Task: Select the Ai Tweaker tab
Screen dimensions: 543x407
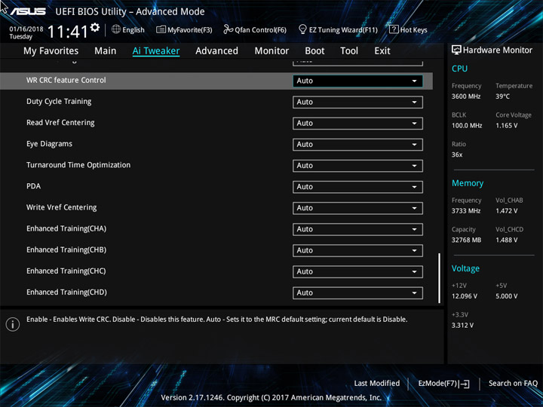Action: pos(156,51)
